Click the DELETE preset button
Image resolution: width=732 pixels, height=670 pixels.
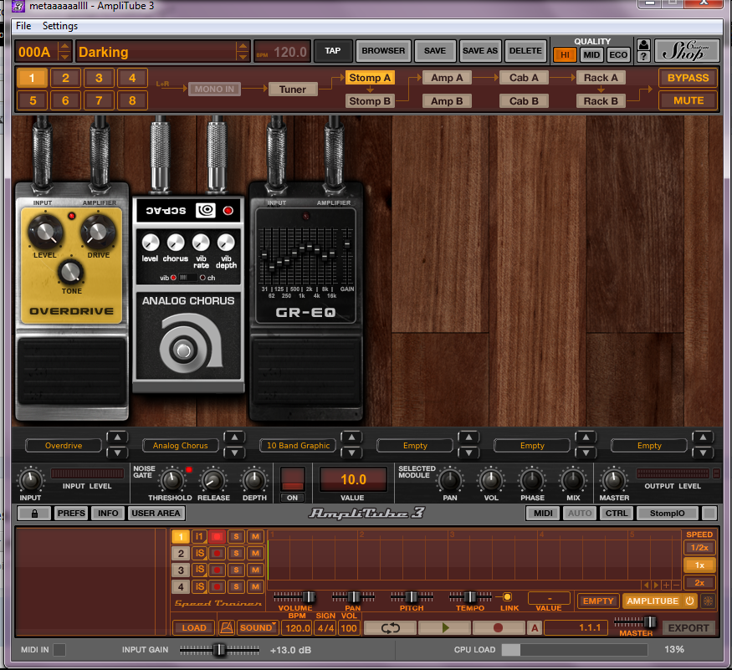pyautogui.click(x=525, y=51)
